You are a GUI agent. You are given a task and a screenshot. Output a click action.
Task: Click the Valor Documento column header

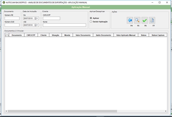coord(83,35)
